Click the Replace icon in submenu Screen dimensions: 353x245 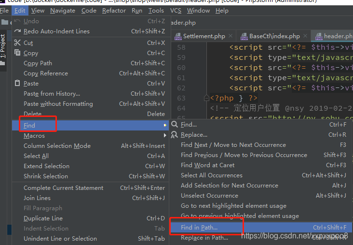tap(174, 135)
